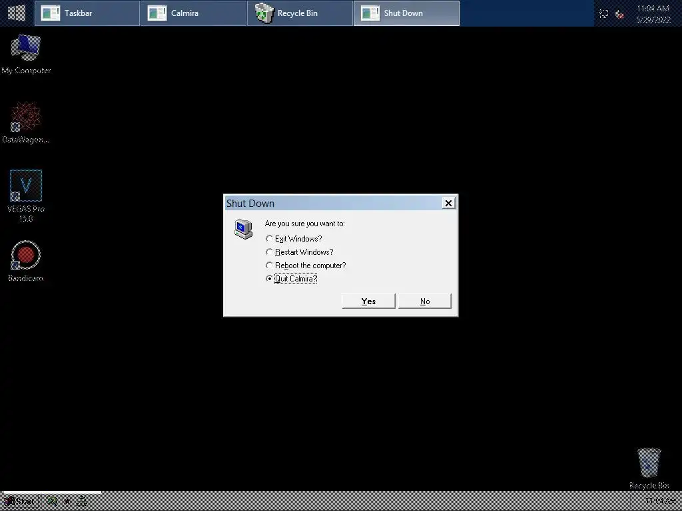682x511 pixels.
Task: Select the Bandicam desktop shortcut
Action: [26, 261]
